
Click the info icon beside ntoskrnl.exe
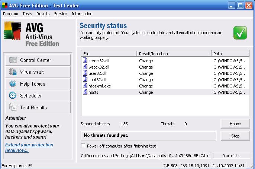pyautogui.click(x=85, y=86)
